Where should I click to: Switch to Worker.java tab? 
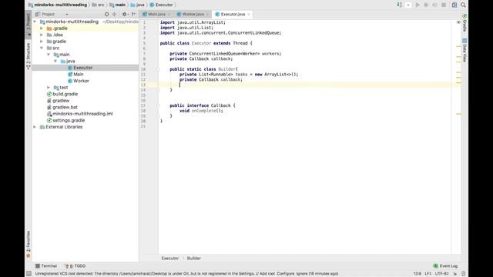click(193, 14)
